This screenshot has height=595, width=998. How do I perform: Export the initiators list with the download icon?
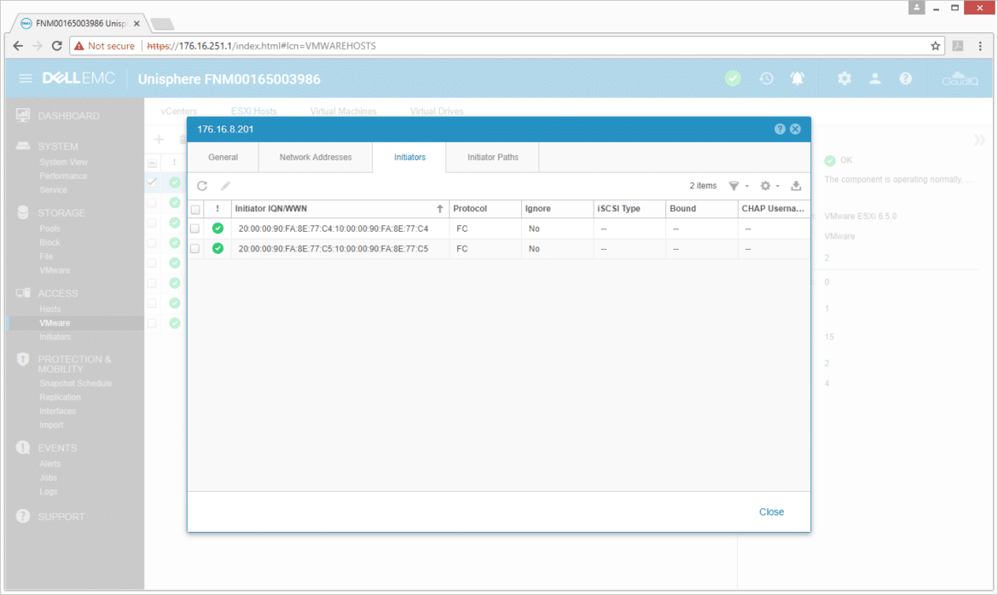click(796, 186)
